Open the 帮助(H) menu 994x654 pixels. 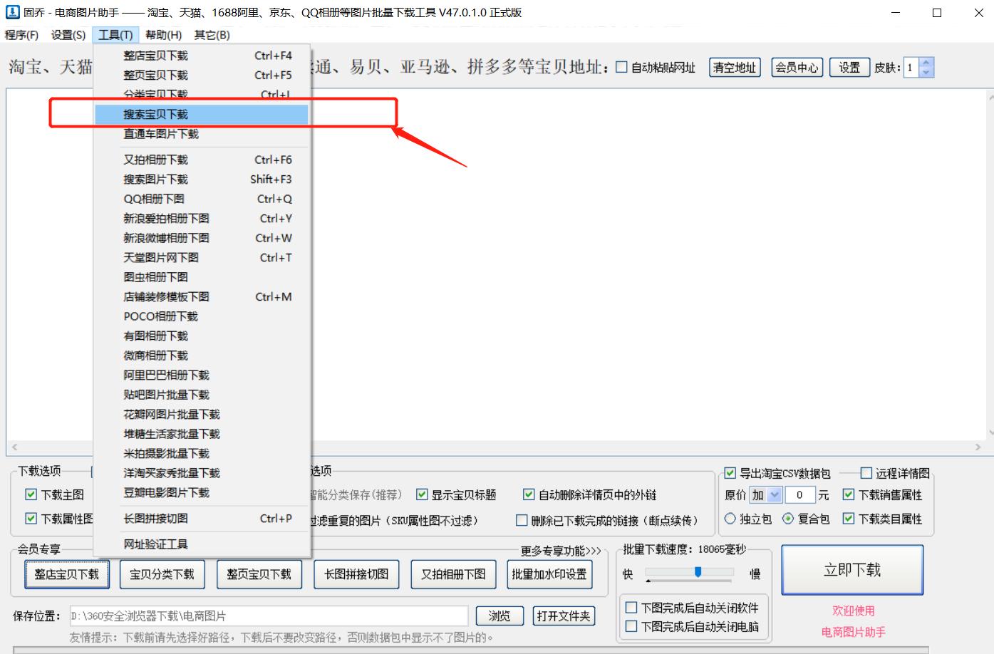point(163,34)
